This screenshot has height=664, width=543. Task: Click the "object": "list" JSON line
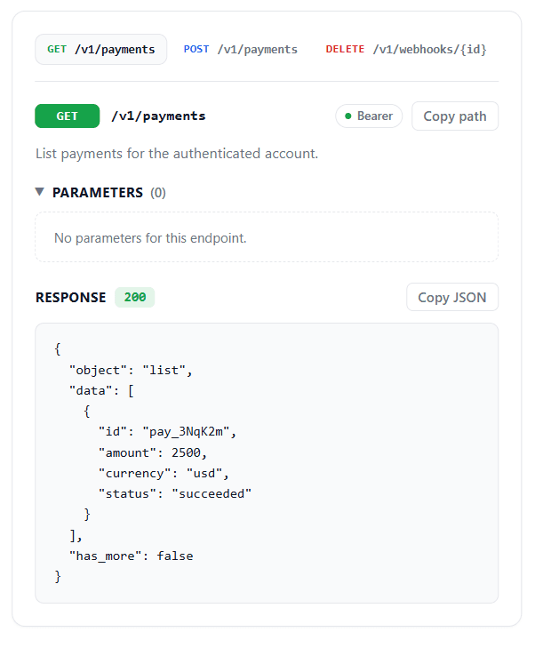coord(131,370)
